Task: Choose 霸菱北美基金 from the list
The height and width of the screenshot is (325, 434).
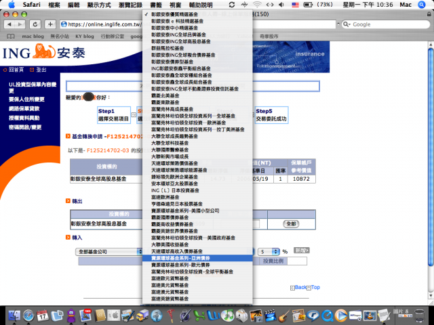Action: point(197,95)
